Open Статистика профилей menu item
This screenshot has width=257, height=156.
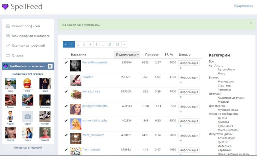click(x=28, y=46)
